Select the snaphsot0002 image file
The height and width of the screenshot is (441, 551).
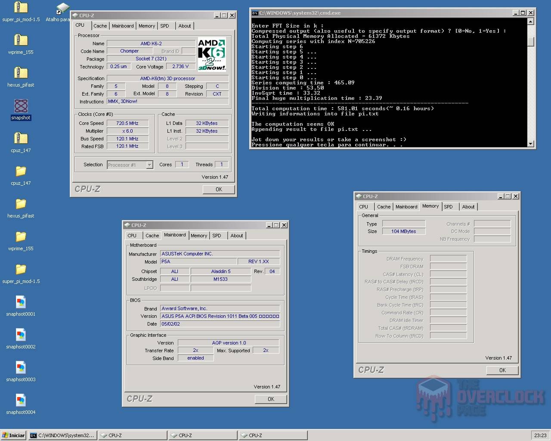(x=21, y=335)
